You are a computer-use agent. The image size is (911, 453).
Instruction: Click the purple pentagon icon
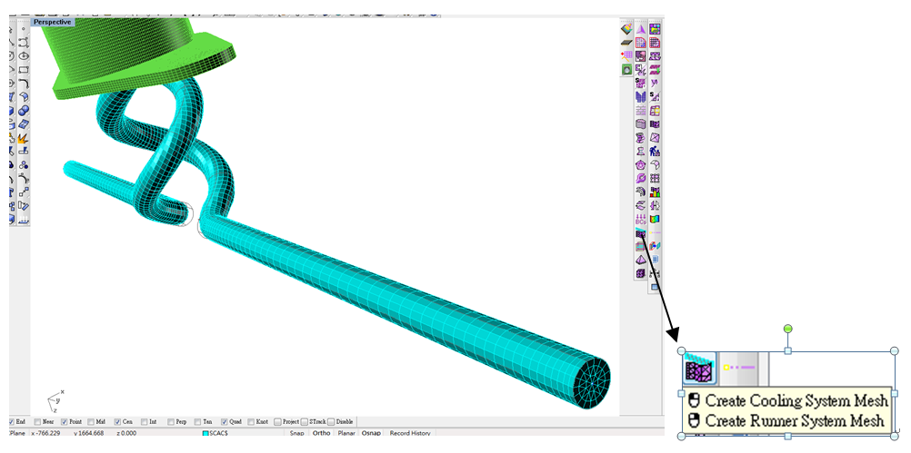tap(640, 164)
